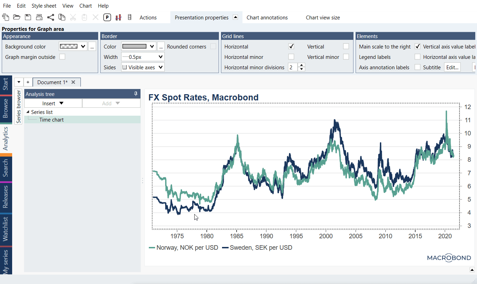The image size is (477, 284).
Task: Save the document using the floppy disk icon
Action: pos(28,17)
